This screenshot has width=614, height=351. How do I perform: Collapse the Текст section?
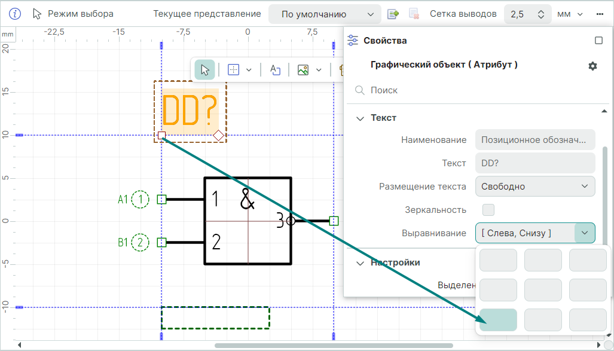point(360,118)
